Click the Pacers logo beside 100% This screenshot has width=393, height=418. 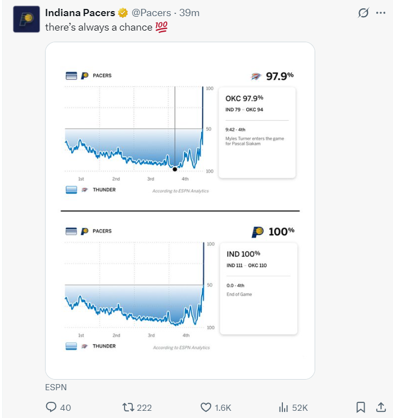(257, 232)
